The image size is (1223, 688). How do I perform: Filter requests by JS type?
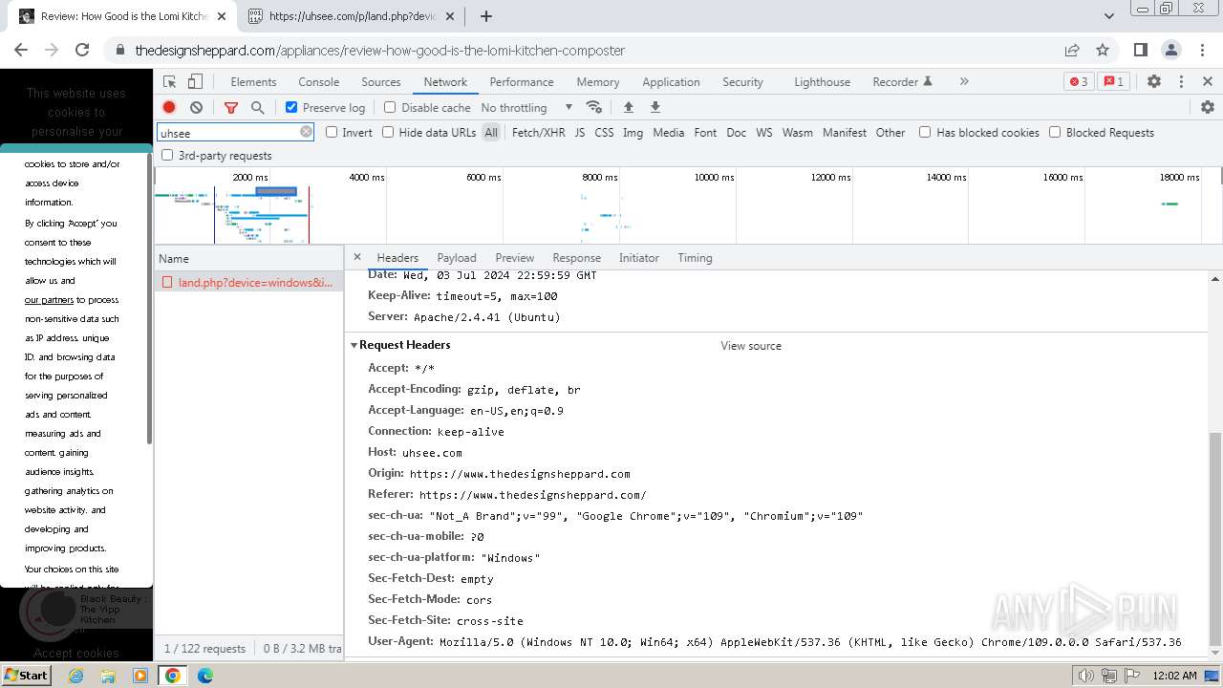tap(579, 133)
